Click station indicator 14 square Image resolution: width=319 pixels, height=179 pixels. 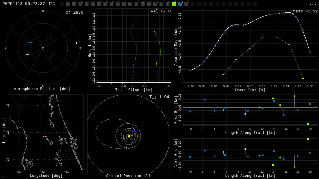point(149,4)
